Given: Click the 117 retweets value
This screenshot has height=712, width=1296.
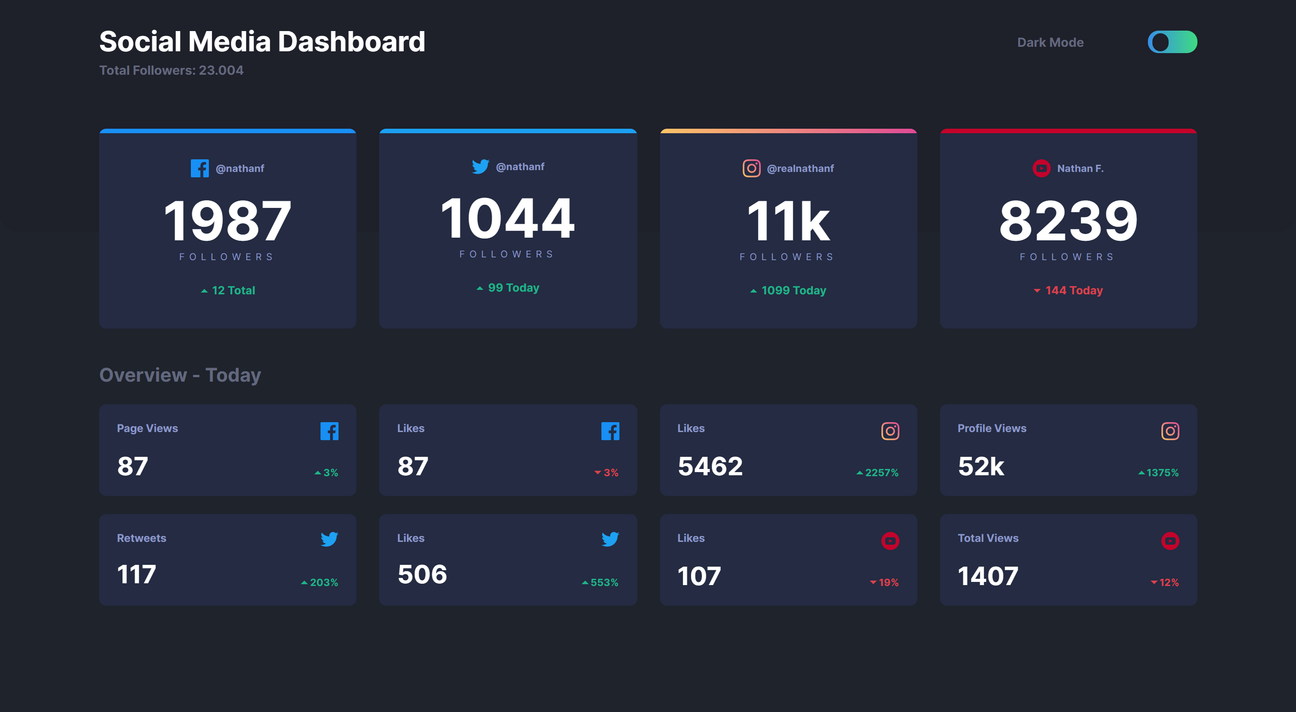Looking at the screenshot, I should 136,574.
